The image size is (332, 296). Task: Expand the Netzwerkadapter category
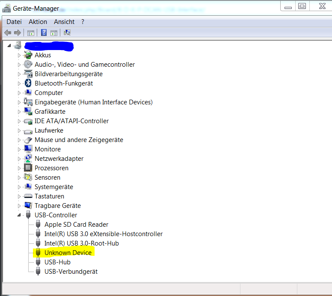pyautogui.click(x=19, y=159)
